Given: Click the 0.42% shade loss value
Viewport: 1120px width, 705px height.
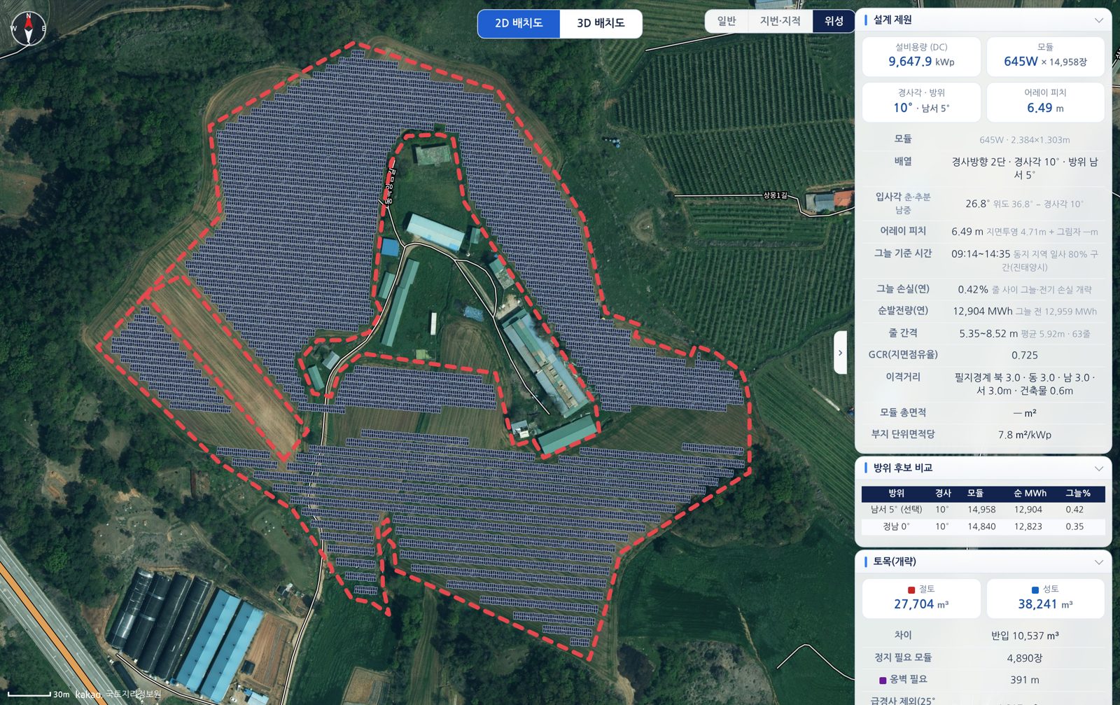Looking at the screenshot, I should (973, 289).
